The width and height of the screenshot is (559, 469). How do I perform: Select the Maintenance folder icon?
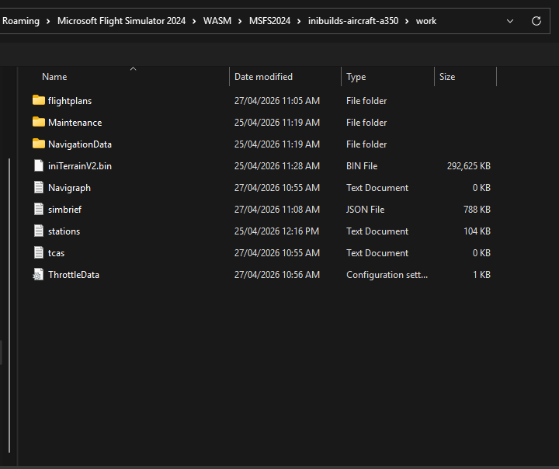[39, 122]
